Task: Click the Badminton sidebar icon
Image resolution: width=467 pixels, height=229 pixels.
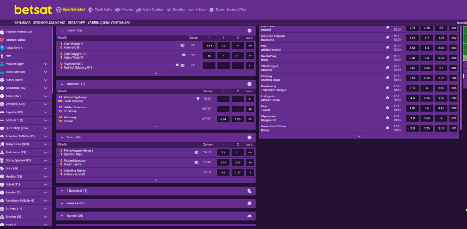Action: pyautogui.click(x=2, y=152)
